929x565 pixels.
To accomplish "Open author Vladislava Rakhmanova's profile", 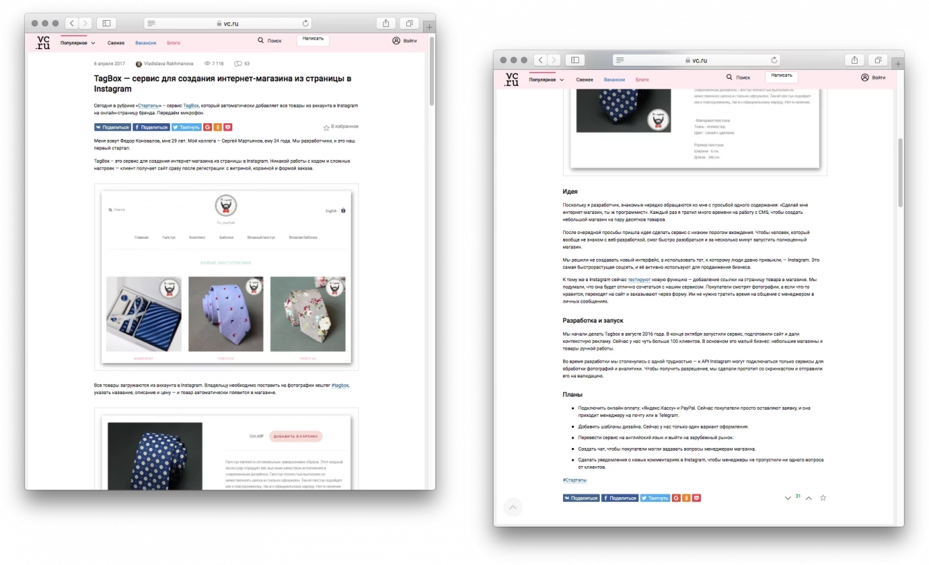I will 165,64.
